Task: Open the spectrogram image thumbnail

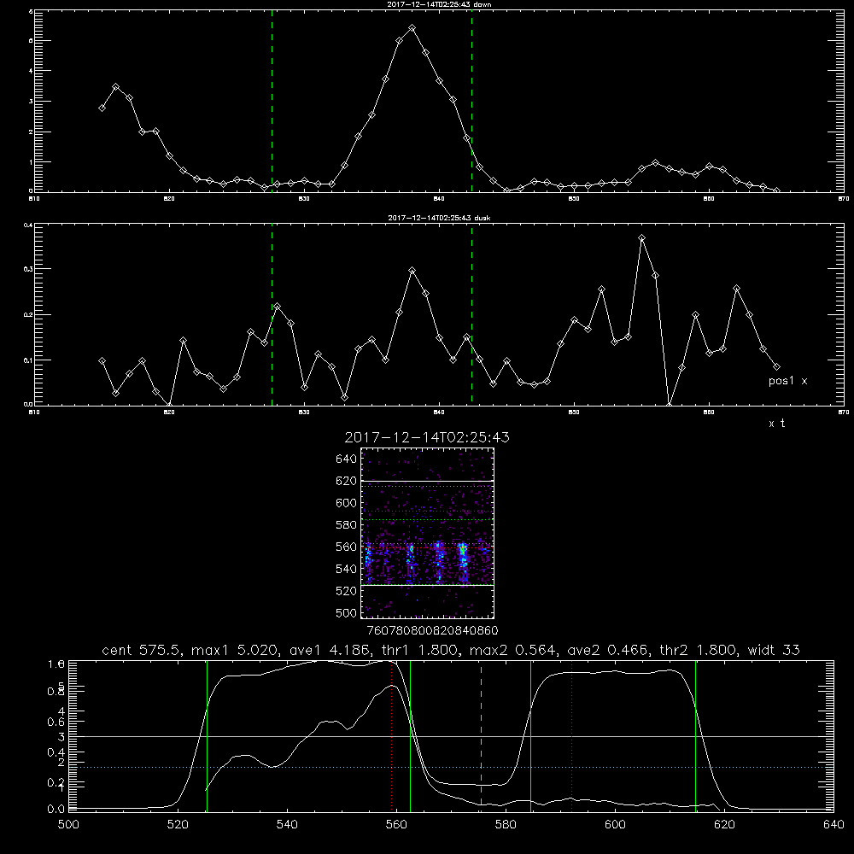Action: point(427,533)
